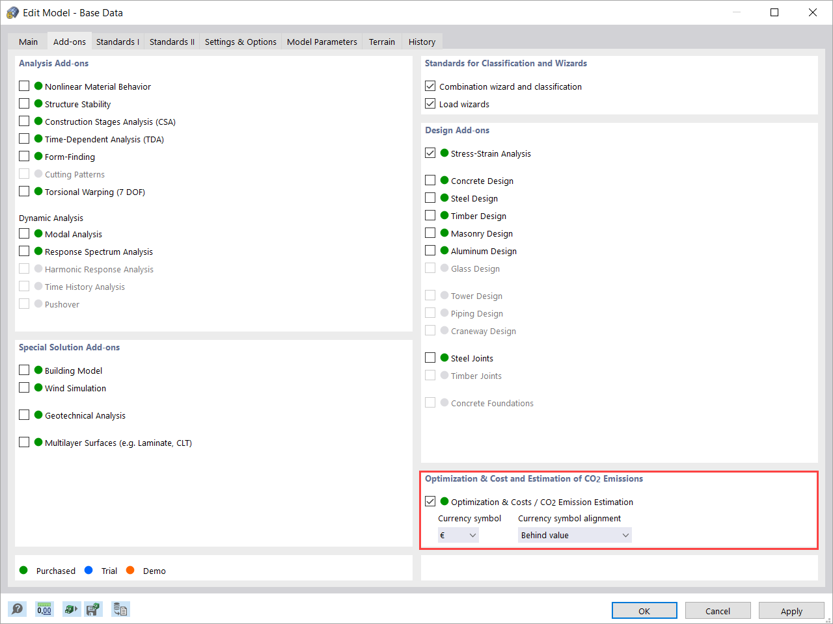This screenshot has height=624, width=833.
Task: Click the green status dot beside Modal Analysis
Action: (38, 233)
